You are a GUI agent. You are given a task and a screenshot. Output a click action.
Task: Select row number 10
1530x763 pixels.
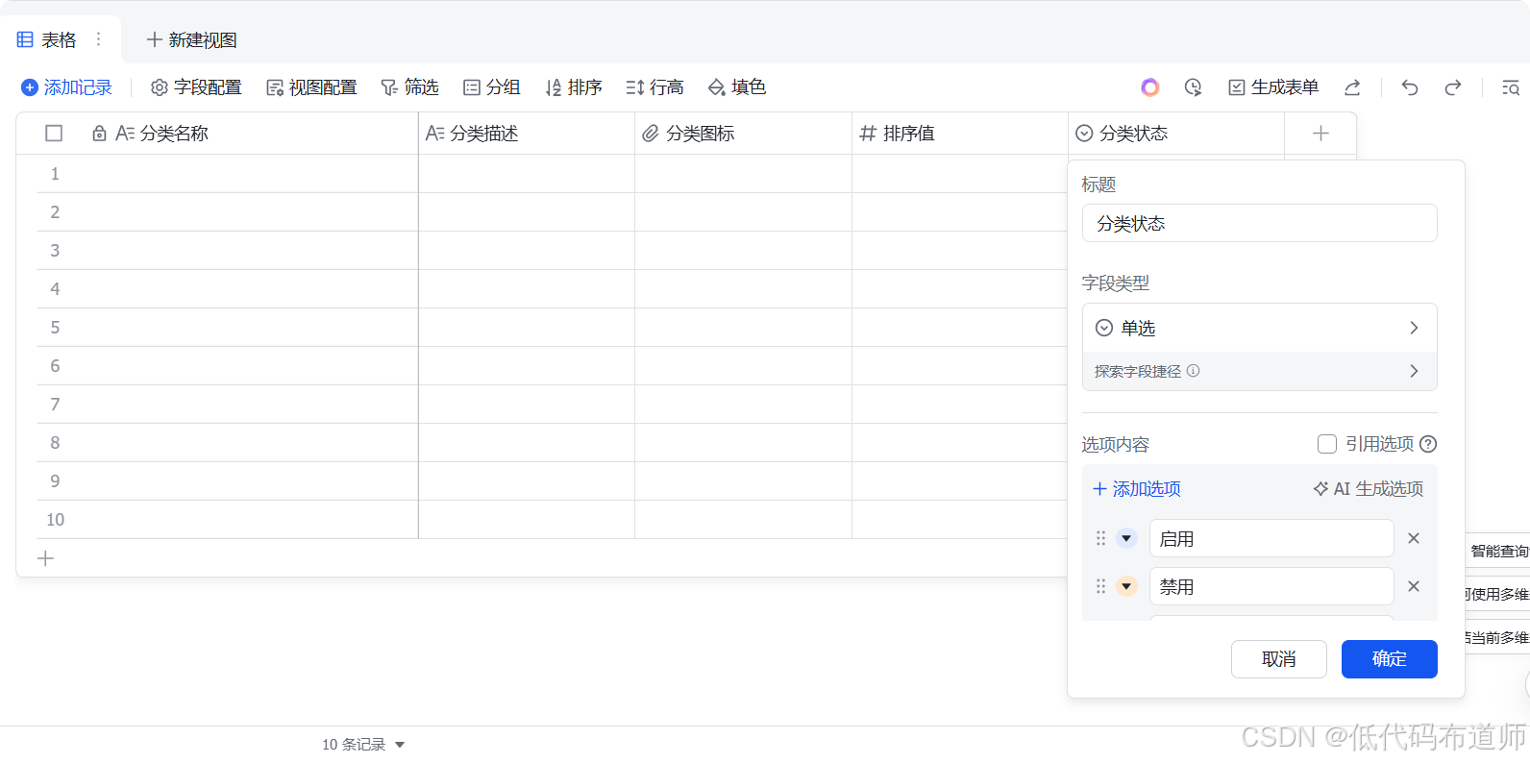tap(55, 520)
